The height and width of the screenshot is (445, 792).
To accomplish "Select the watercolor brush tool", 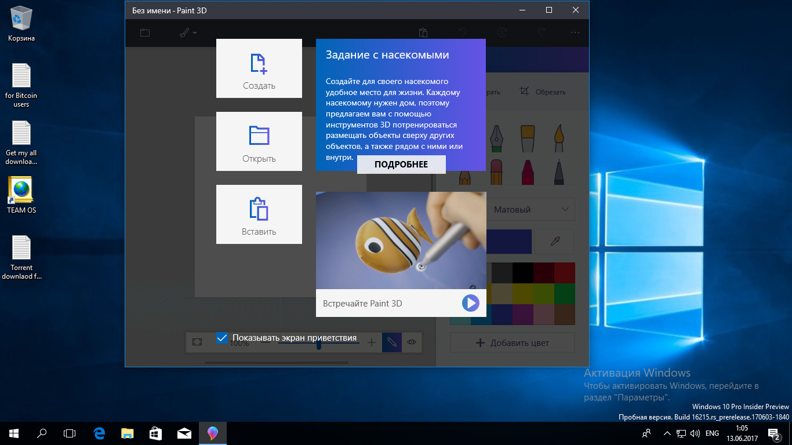I will tap(558, 138).
